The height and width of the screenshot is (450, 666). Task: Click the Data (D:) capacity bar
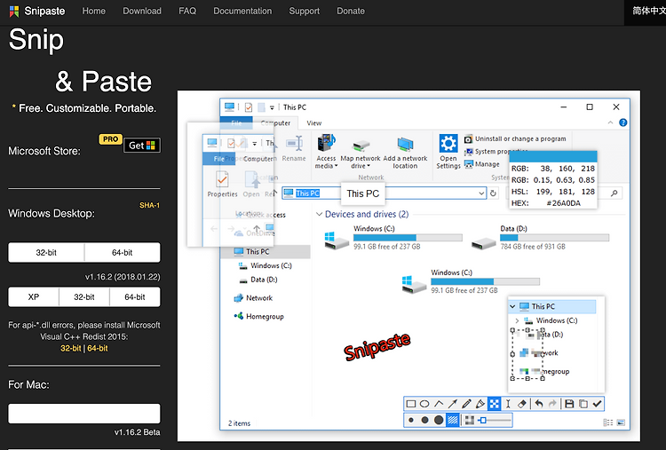pos(554,238)
